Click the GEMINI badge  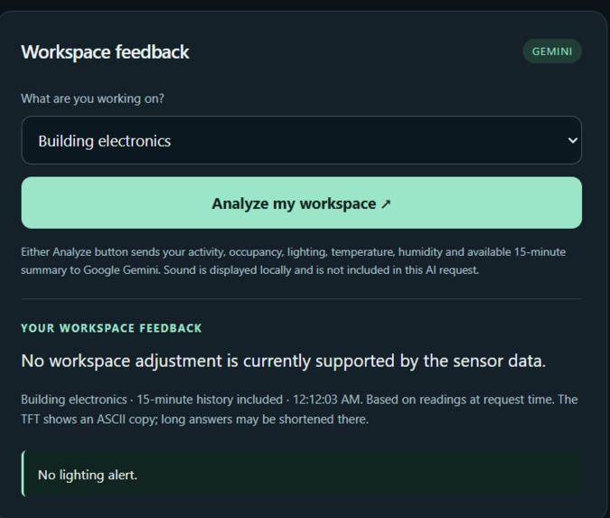click(x=552, y=52)
